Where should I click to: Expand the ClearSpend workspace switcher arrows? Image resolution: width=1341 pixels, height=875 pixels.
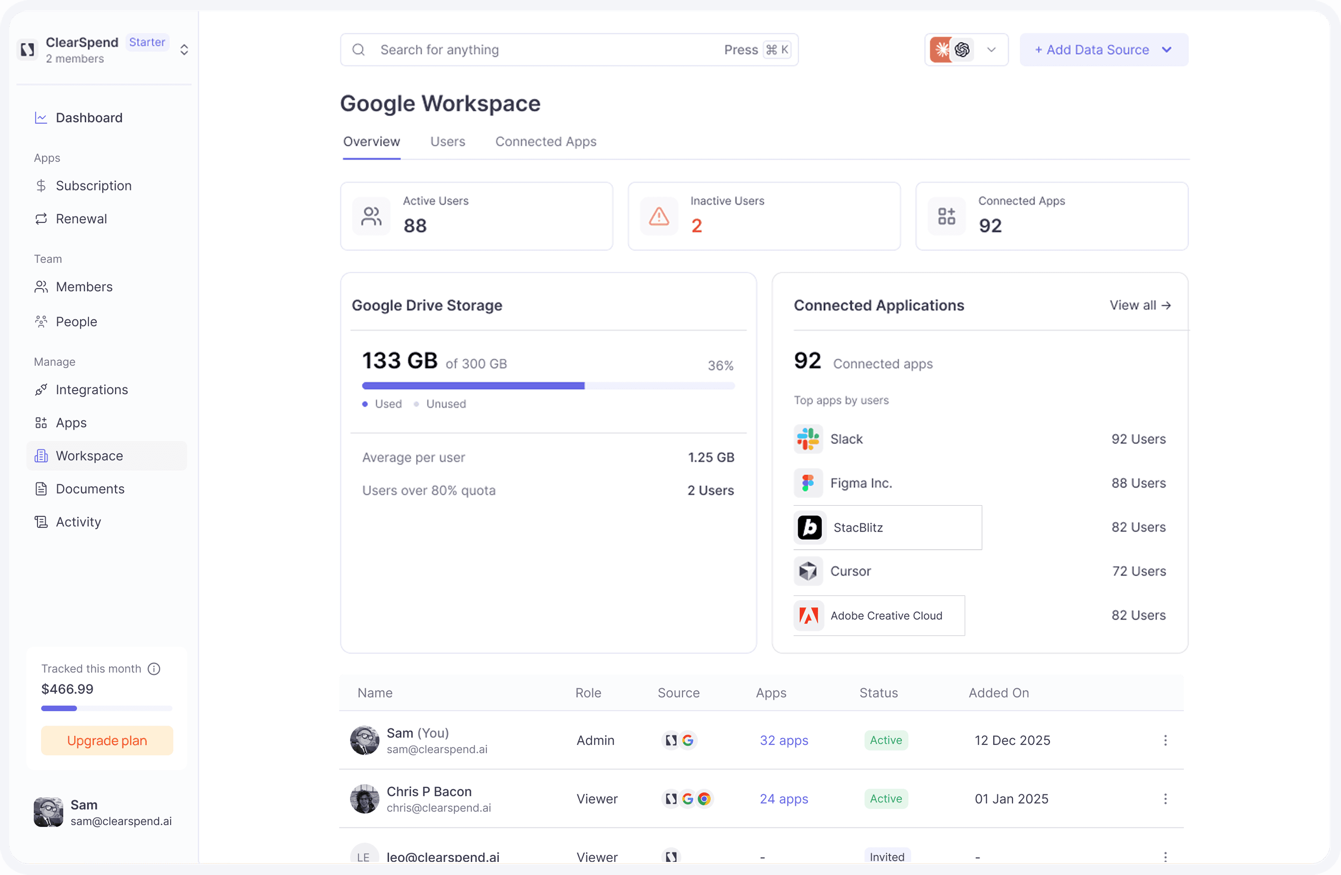(x=184, y=50)
